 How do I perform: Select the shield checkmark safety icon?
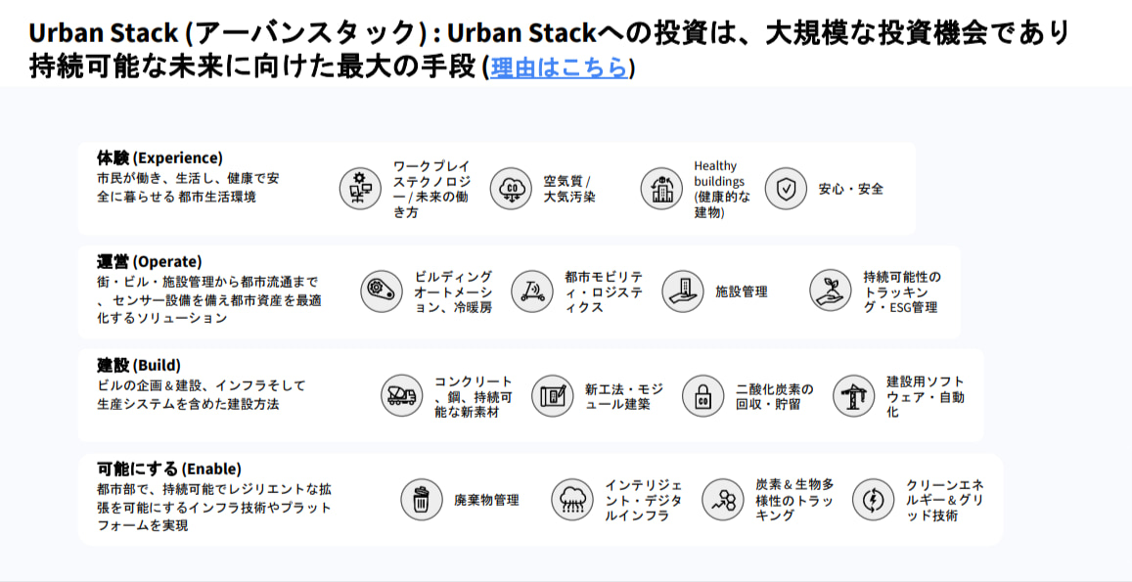coord(786,189)
